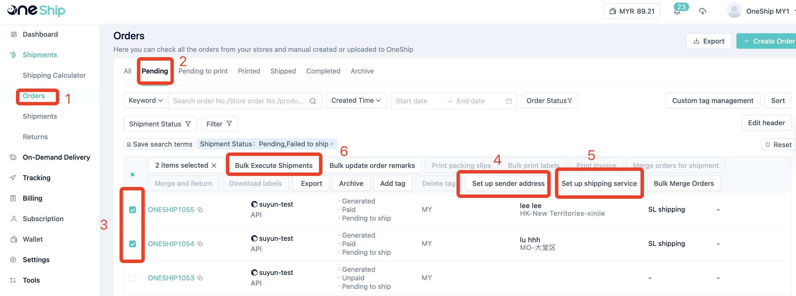Uncheck order ONESHIP1054 checkbox
The width and height of the screenshot is (796, 296).
tap(133, 244)
